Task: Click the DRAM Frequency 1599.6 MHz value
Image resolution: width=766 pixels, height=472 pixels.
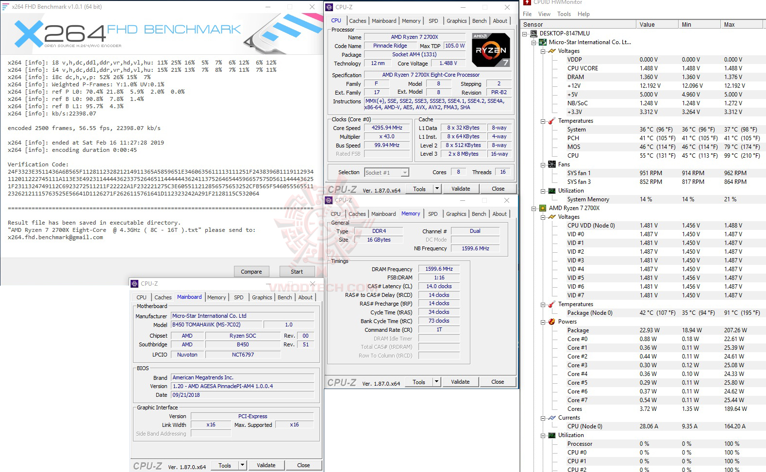Action: coord(439,269)
